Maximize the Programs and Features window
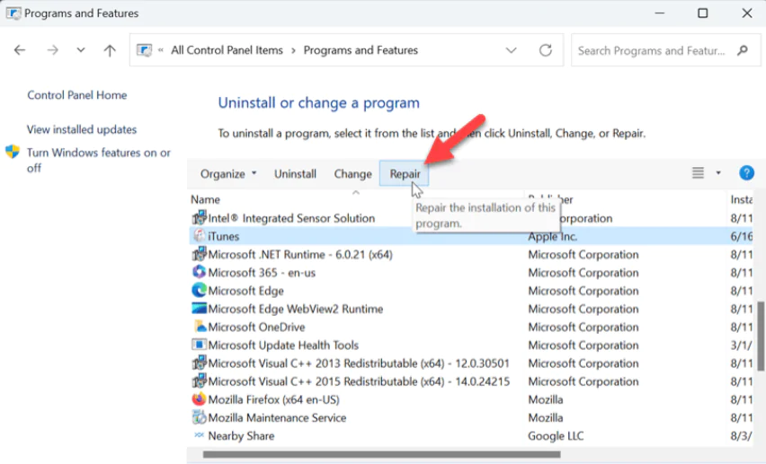Image resolution: width=766 pixels, height=464 pixels. point(702,13)
